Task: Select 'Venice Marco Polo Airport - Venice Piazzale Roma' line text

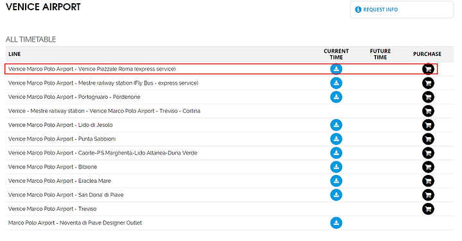Action: point(92,69)
